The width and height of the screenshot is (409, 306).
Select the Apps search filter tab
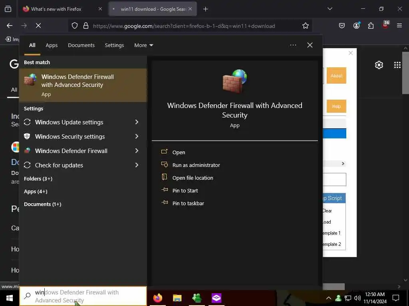click(52, 45)
